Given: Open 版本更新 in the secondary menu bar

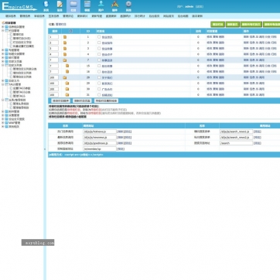Looking at the screenshot, I should click(197, 16).
